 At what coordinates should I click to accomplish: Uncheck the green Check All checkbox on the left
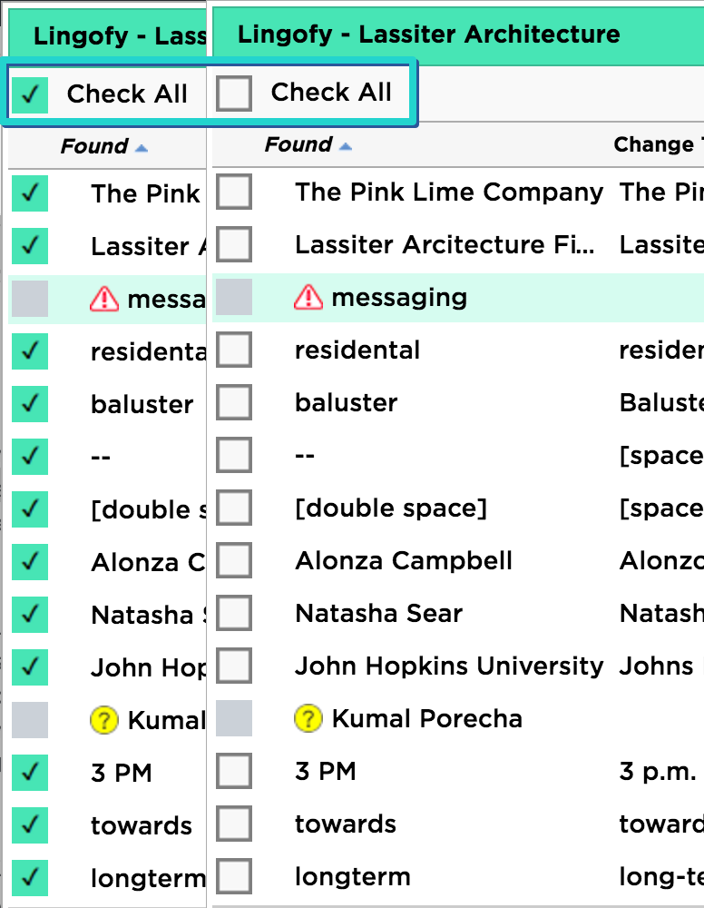point(30,94)
